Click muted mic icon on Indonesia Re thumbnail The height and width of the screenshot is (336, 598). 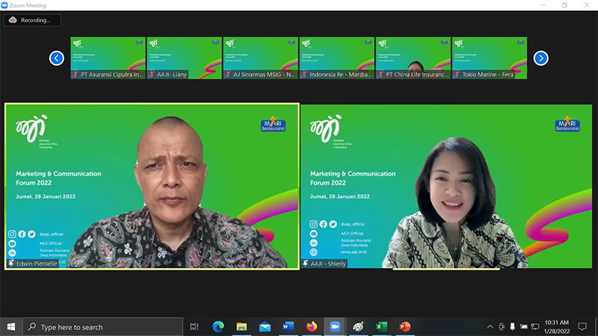point(304,75)
